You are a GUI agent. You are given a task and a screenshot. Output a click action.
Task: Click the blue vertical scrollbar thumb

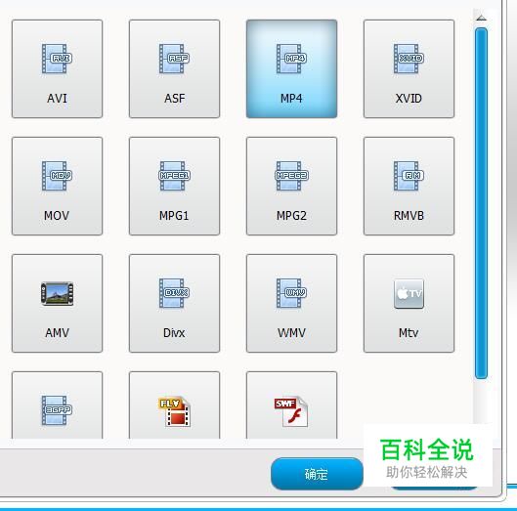[x=482, y=203]
